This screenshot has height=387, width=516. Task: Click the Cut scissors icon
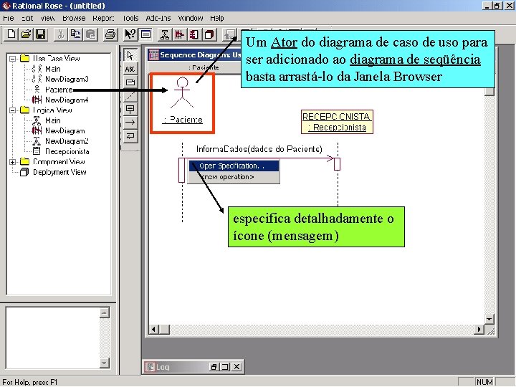pyautogui.click(x=60, y=34)
